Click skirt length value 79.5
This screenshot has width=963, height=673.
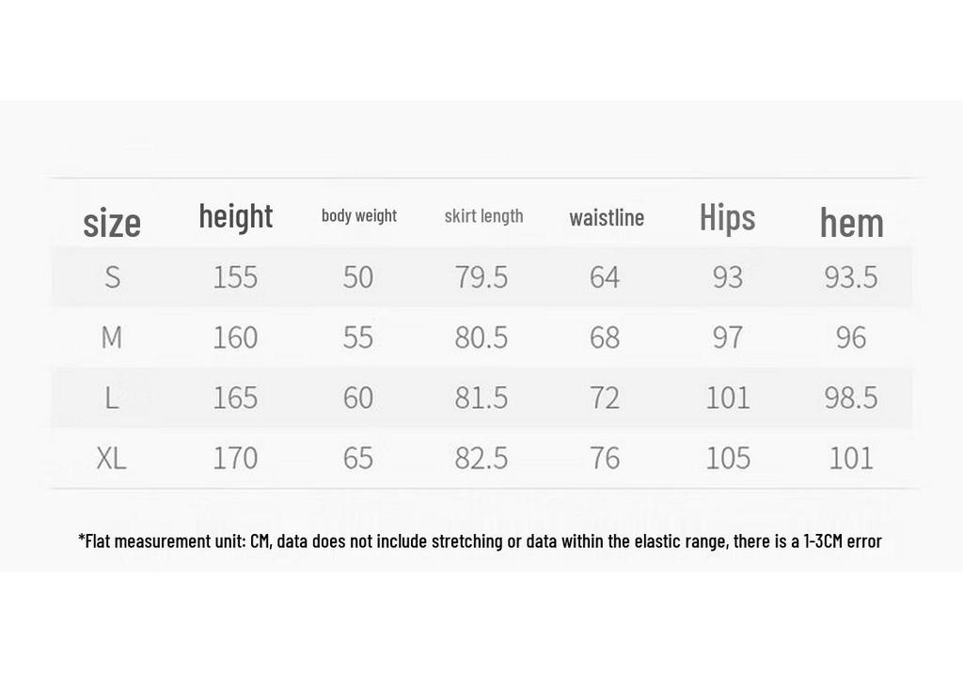[x=481, y=277]
